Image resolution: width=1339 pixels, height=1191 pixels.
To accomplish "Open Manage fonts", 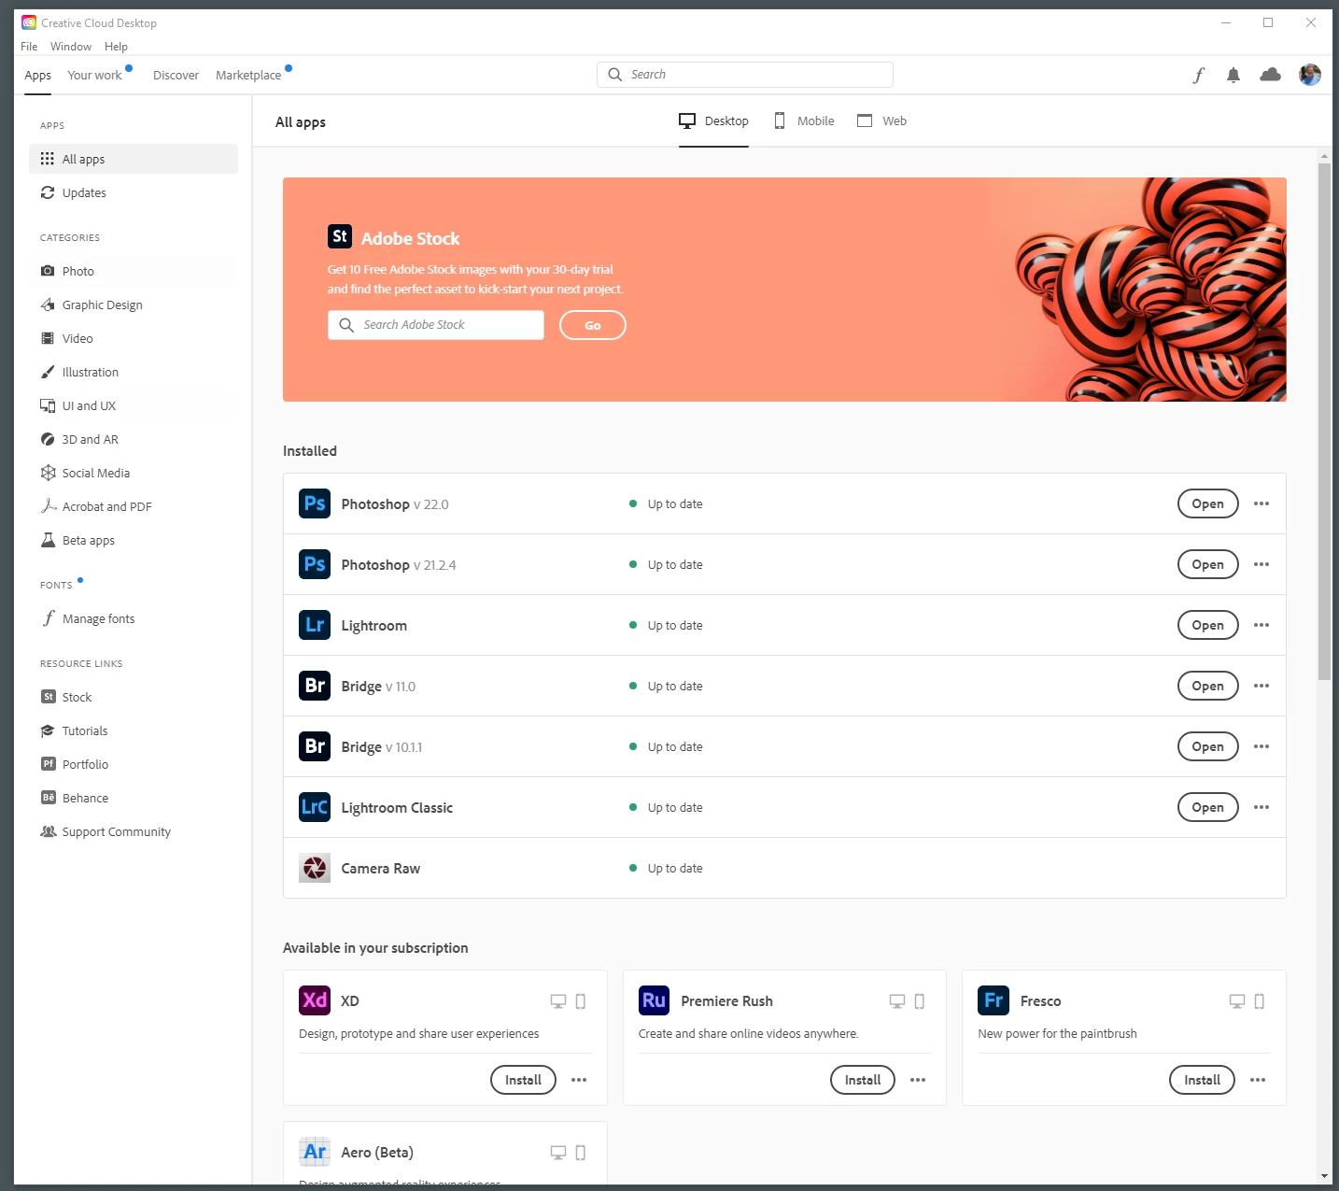I will pos(133,618).
